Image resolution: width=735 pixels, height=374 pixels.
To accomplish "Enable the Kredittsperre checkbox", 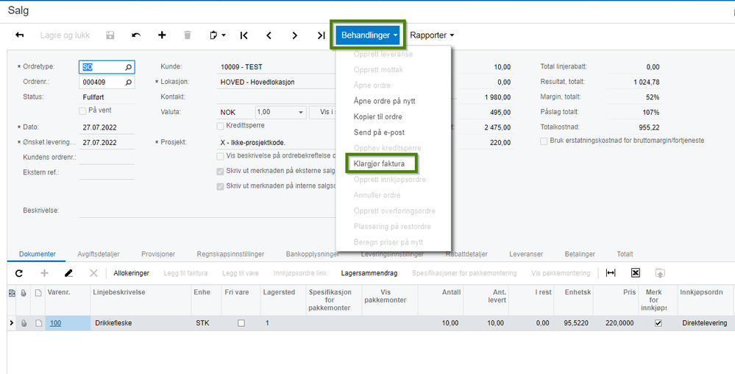I will (220, 126).
